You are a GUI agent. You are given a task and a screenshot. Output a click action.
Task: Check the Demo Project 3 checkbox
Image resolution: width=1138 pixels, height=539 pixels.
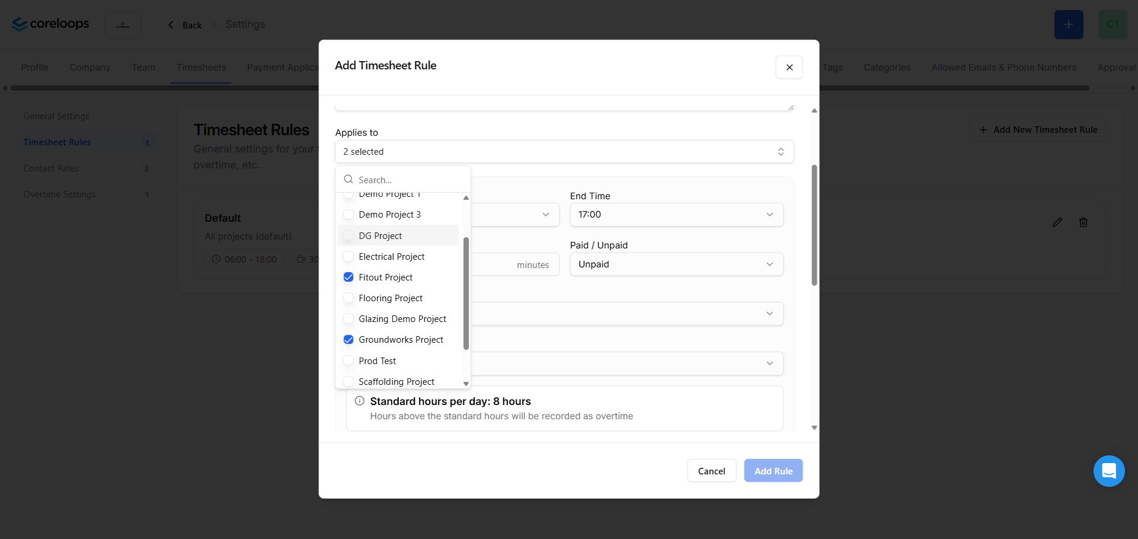(x=349, y=215)
